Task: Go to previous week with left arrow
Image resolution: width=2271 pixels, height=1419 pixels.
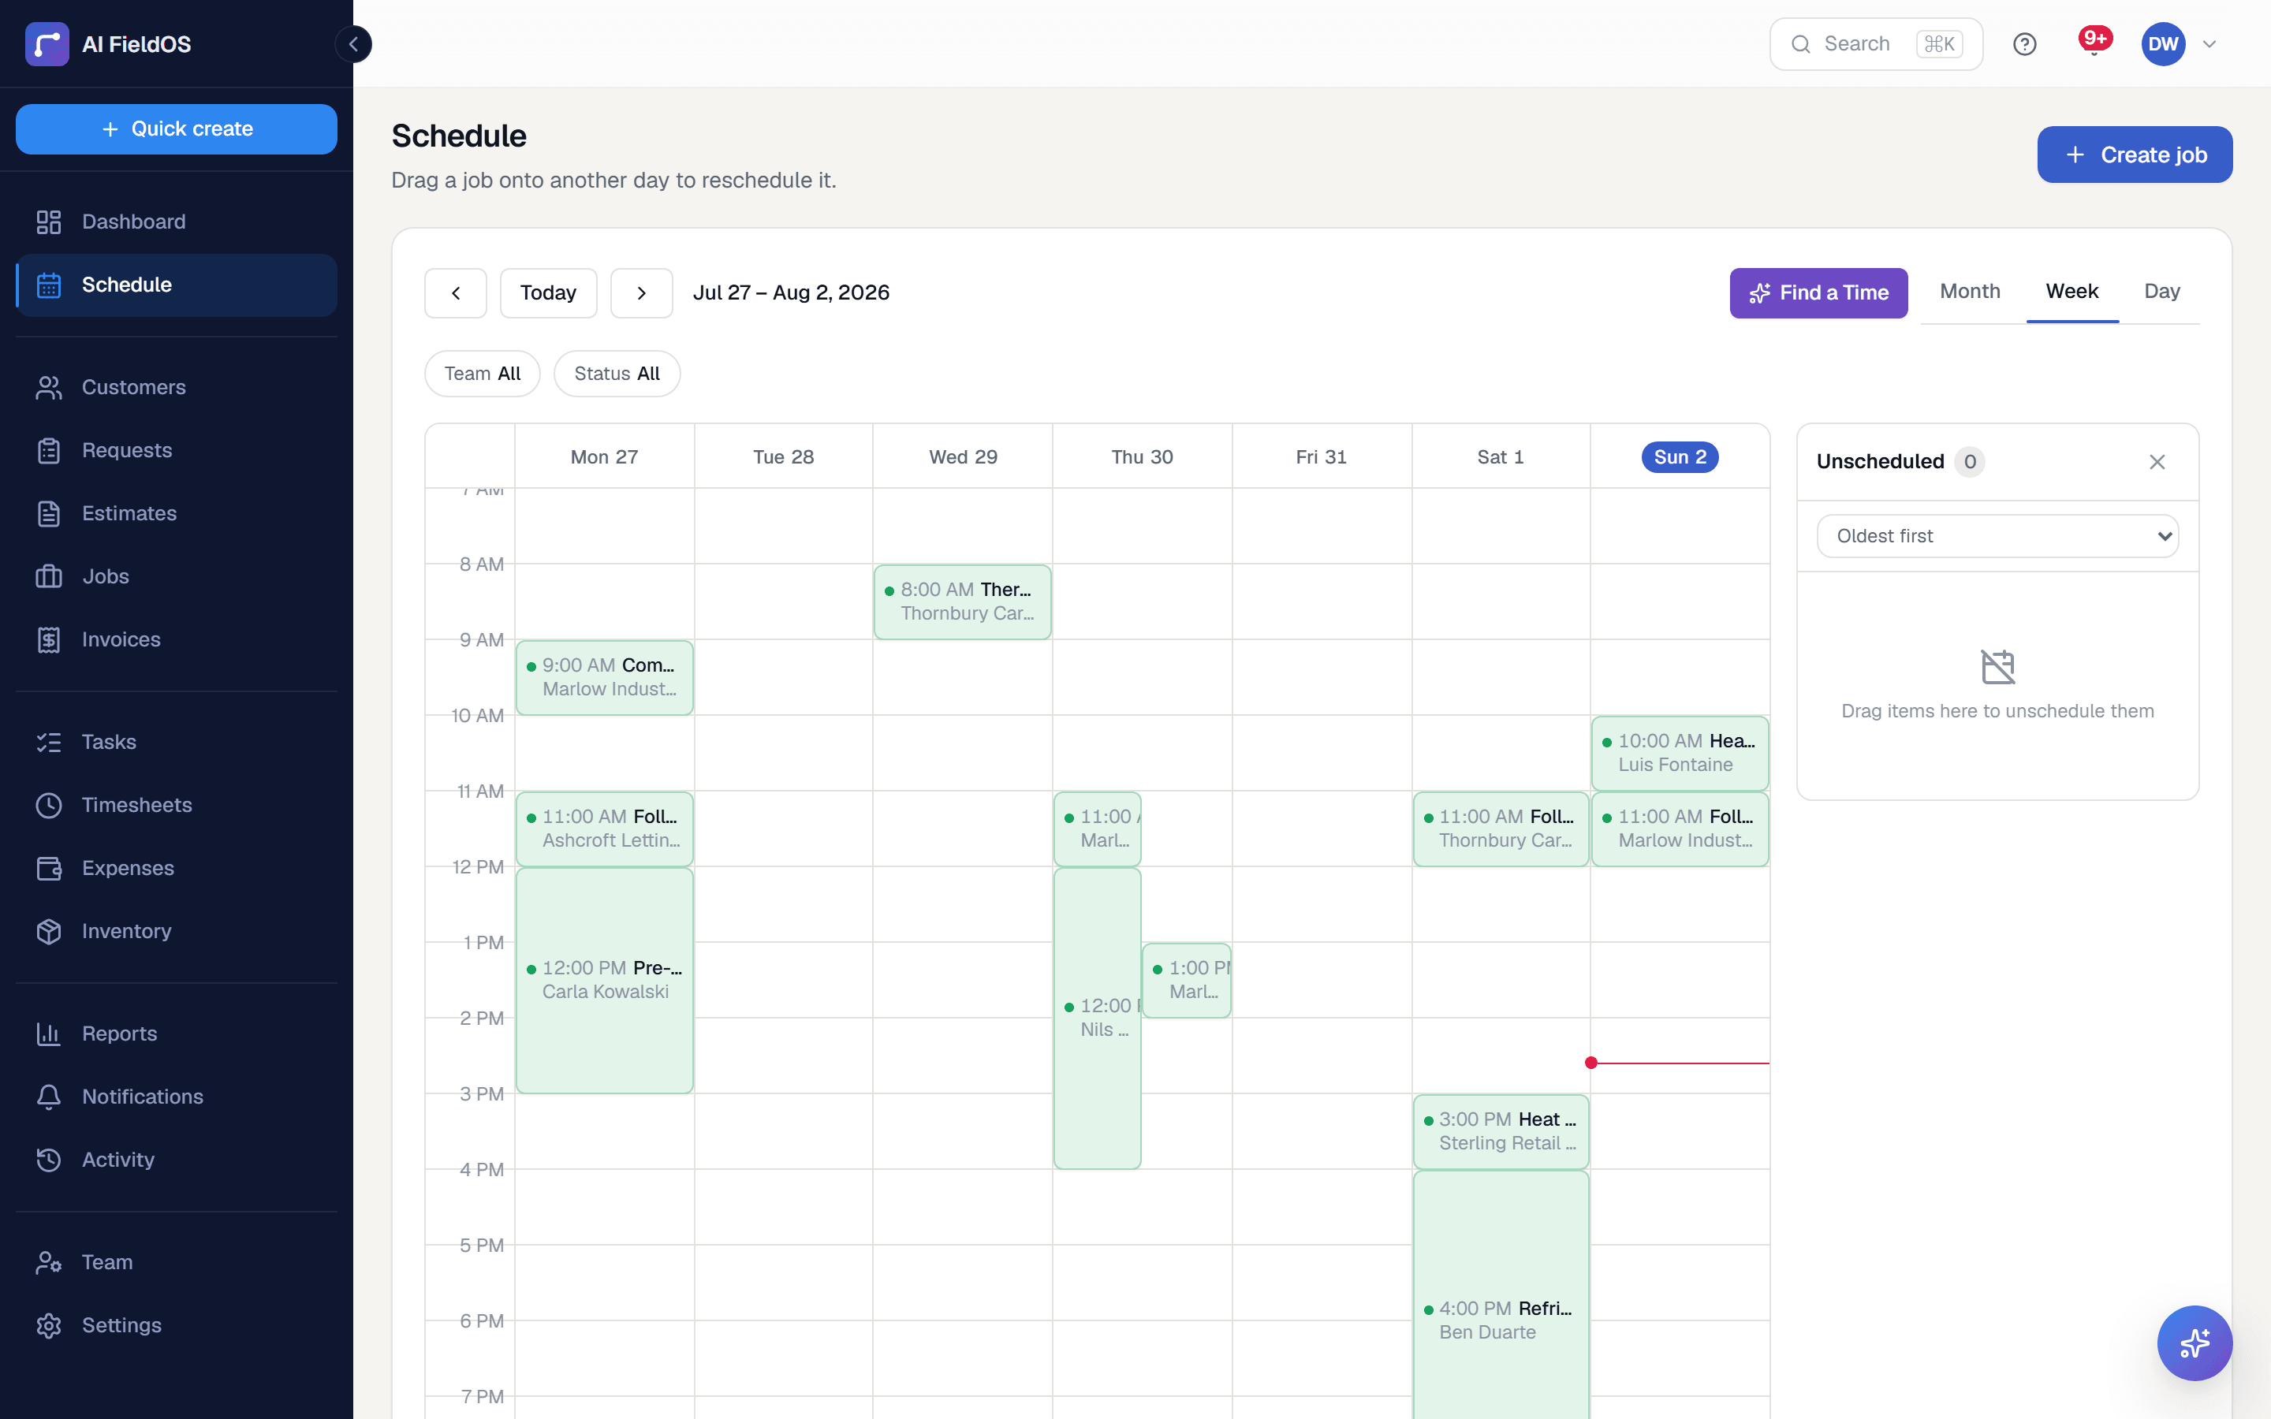Action: (x=455, y=292)
